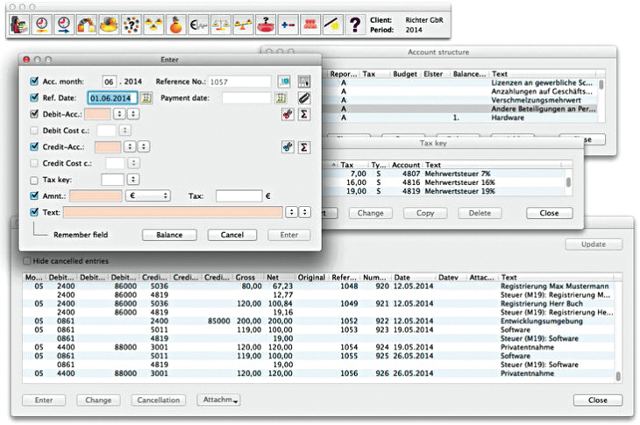The width and height of the screenshot is (640, 425).
Task: Uncheck the Acc. month remember checkbox
Action: 33,81
